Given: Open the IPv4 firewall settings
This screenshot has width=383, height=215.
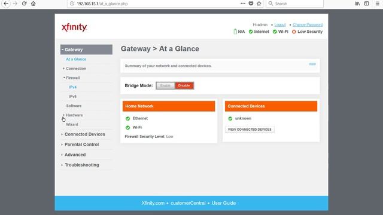Looking at the screenshot, I should point(72,87).
